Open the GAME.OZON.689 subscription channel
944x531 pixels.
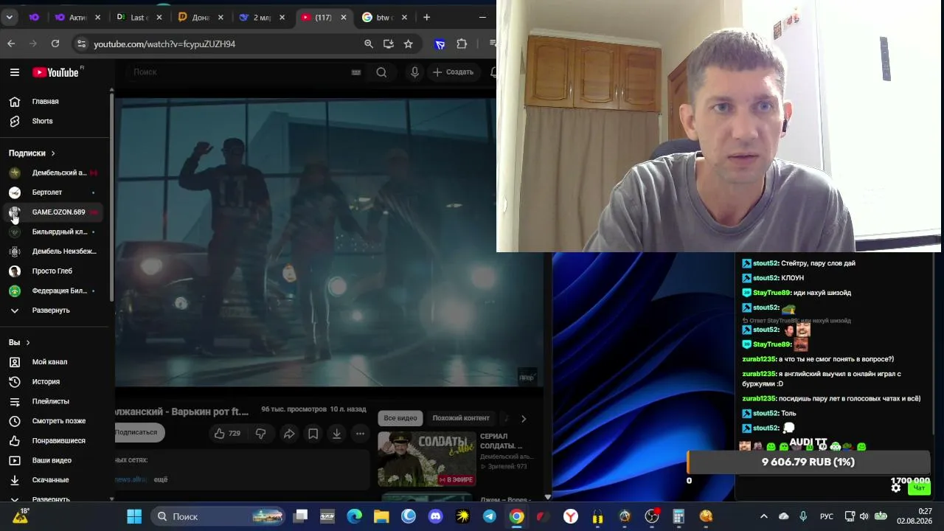coord(56,212)
